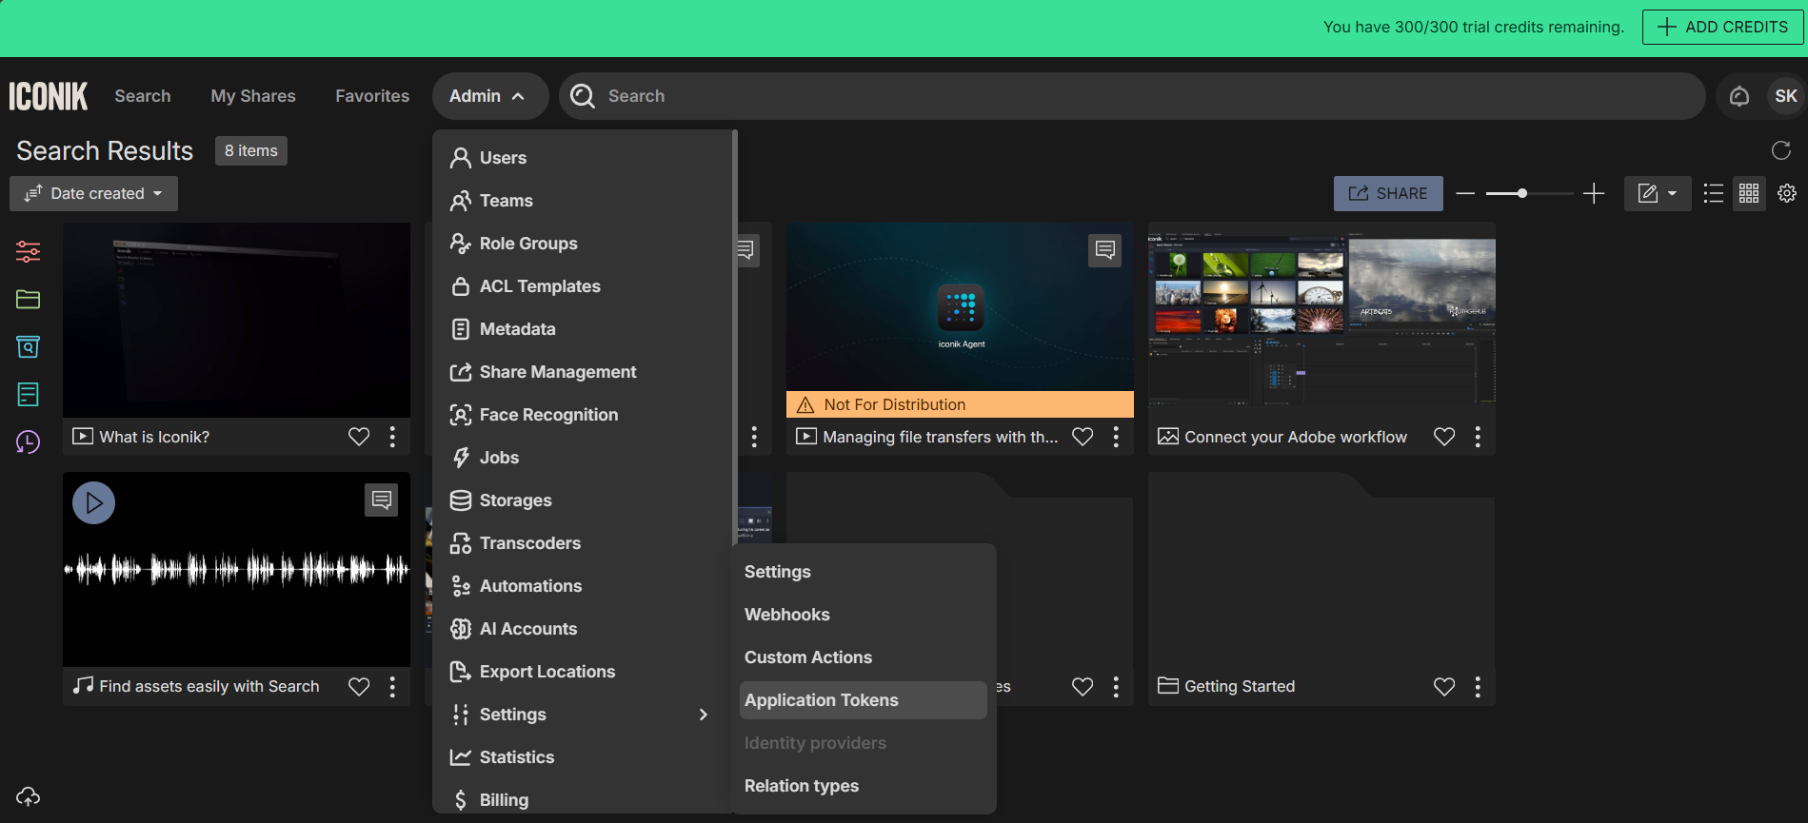
Task: Open more options for Connect your Adobe workflow
Action: [x=1478, y=437]
